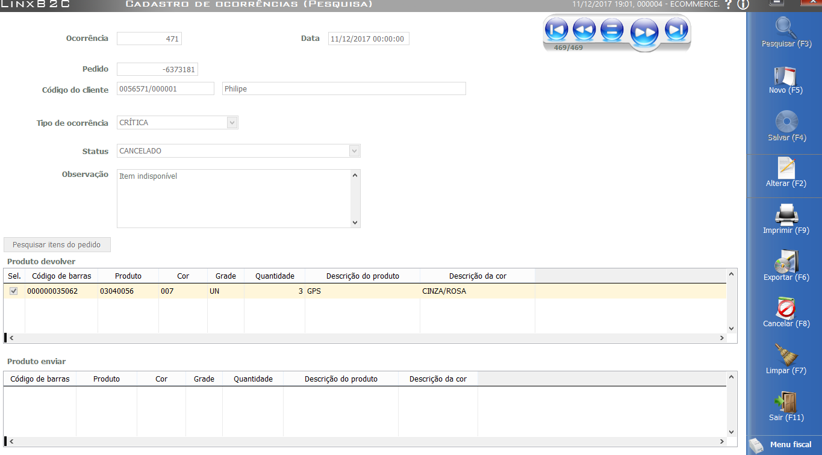822x455 pixels.
Task: Open the Tipo de ocorrência dropdown
Action: 232,123
